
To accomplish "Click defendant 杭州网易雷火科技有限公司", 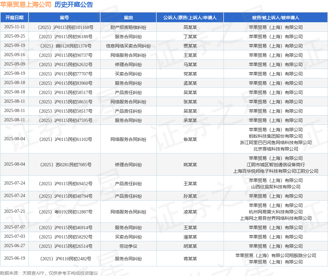I will point(276,212).
